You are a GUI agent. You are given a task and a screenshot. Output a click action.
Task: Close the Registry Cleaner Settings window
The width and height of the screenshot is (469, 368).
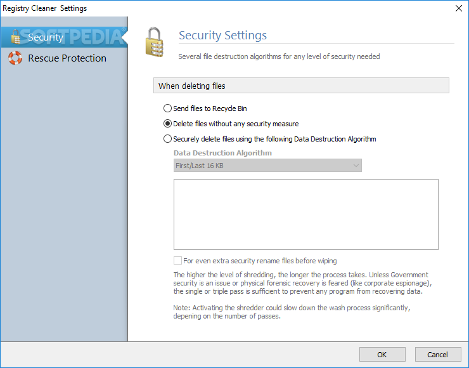[458, 8]
